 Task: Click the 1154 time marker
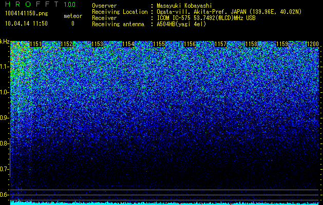(x=128, y=44)
